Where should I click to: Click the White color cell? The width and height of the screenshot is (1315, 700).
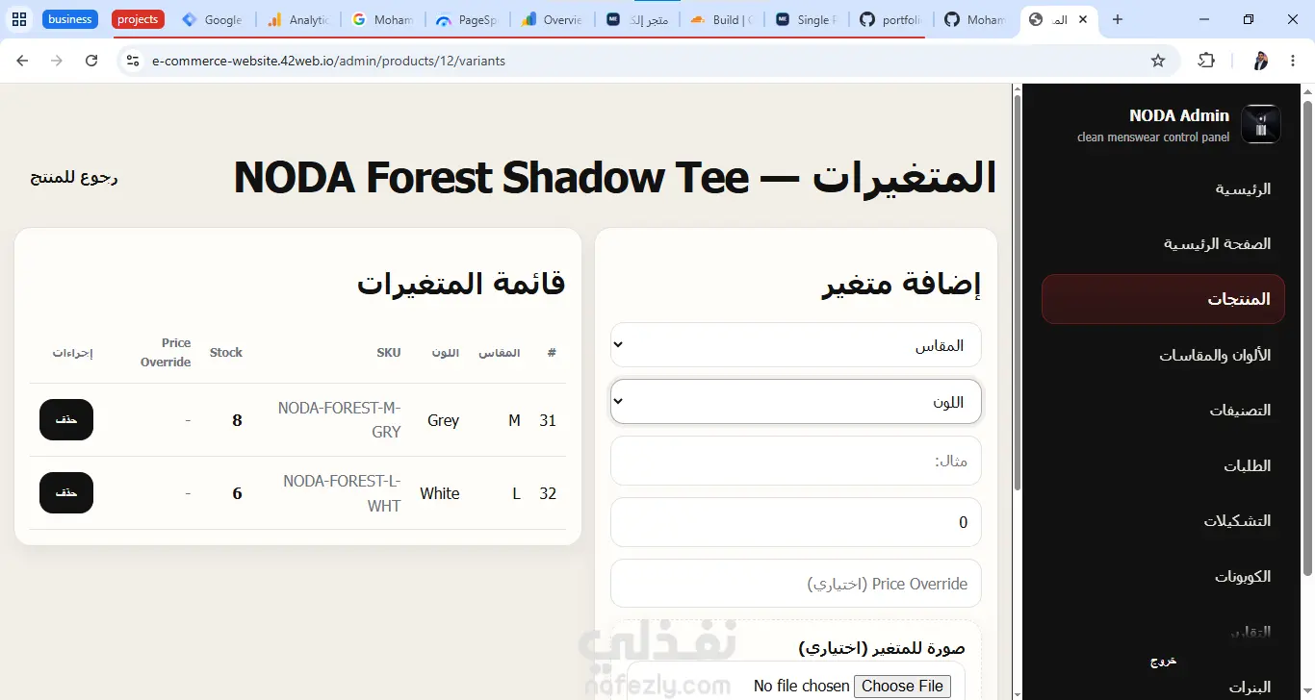(440, 493)
